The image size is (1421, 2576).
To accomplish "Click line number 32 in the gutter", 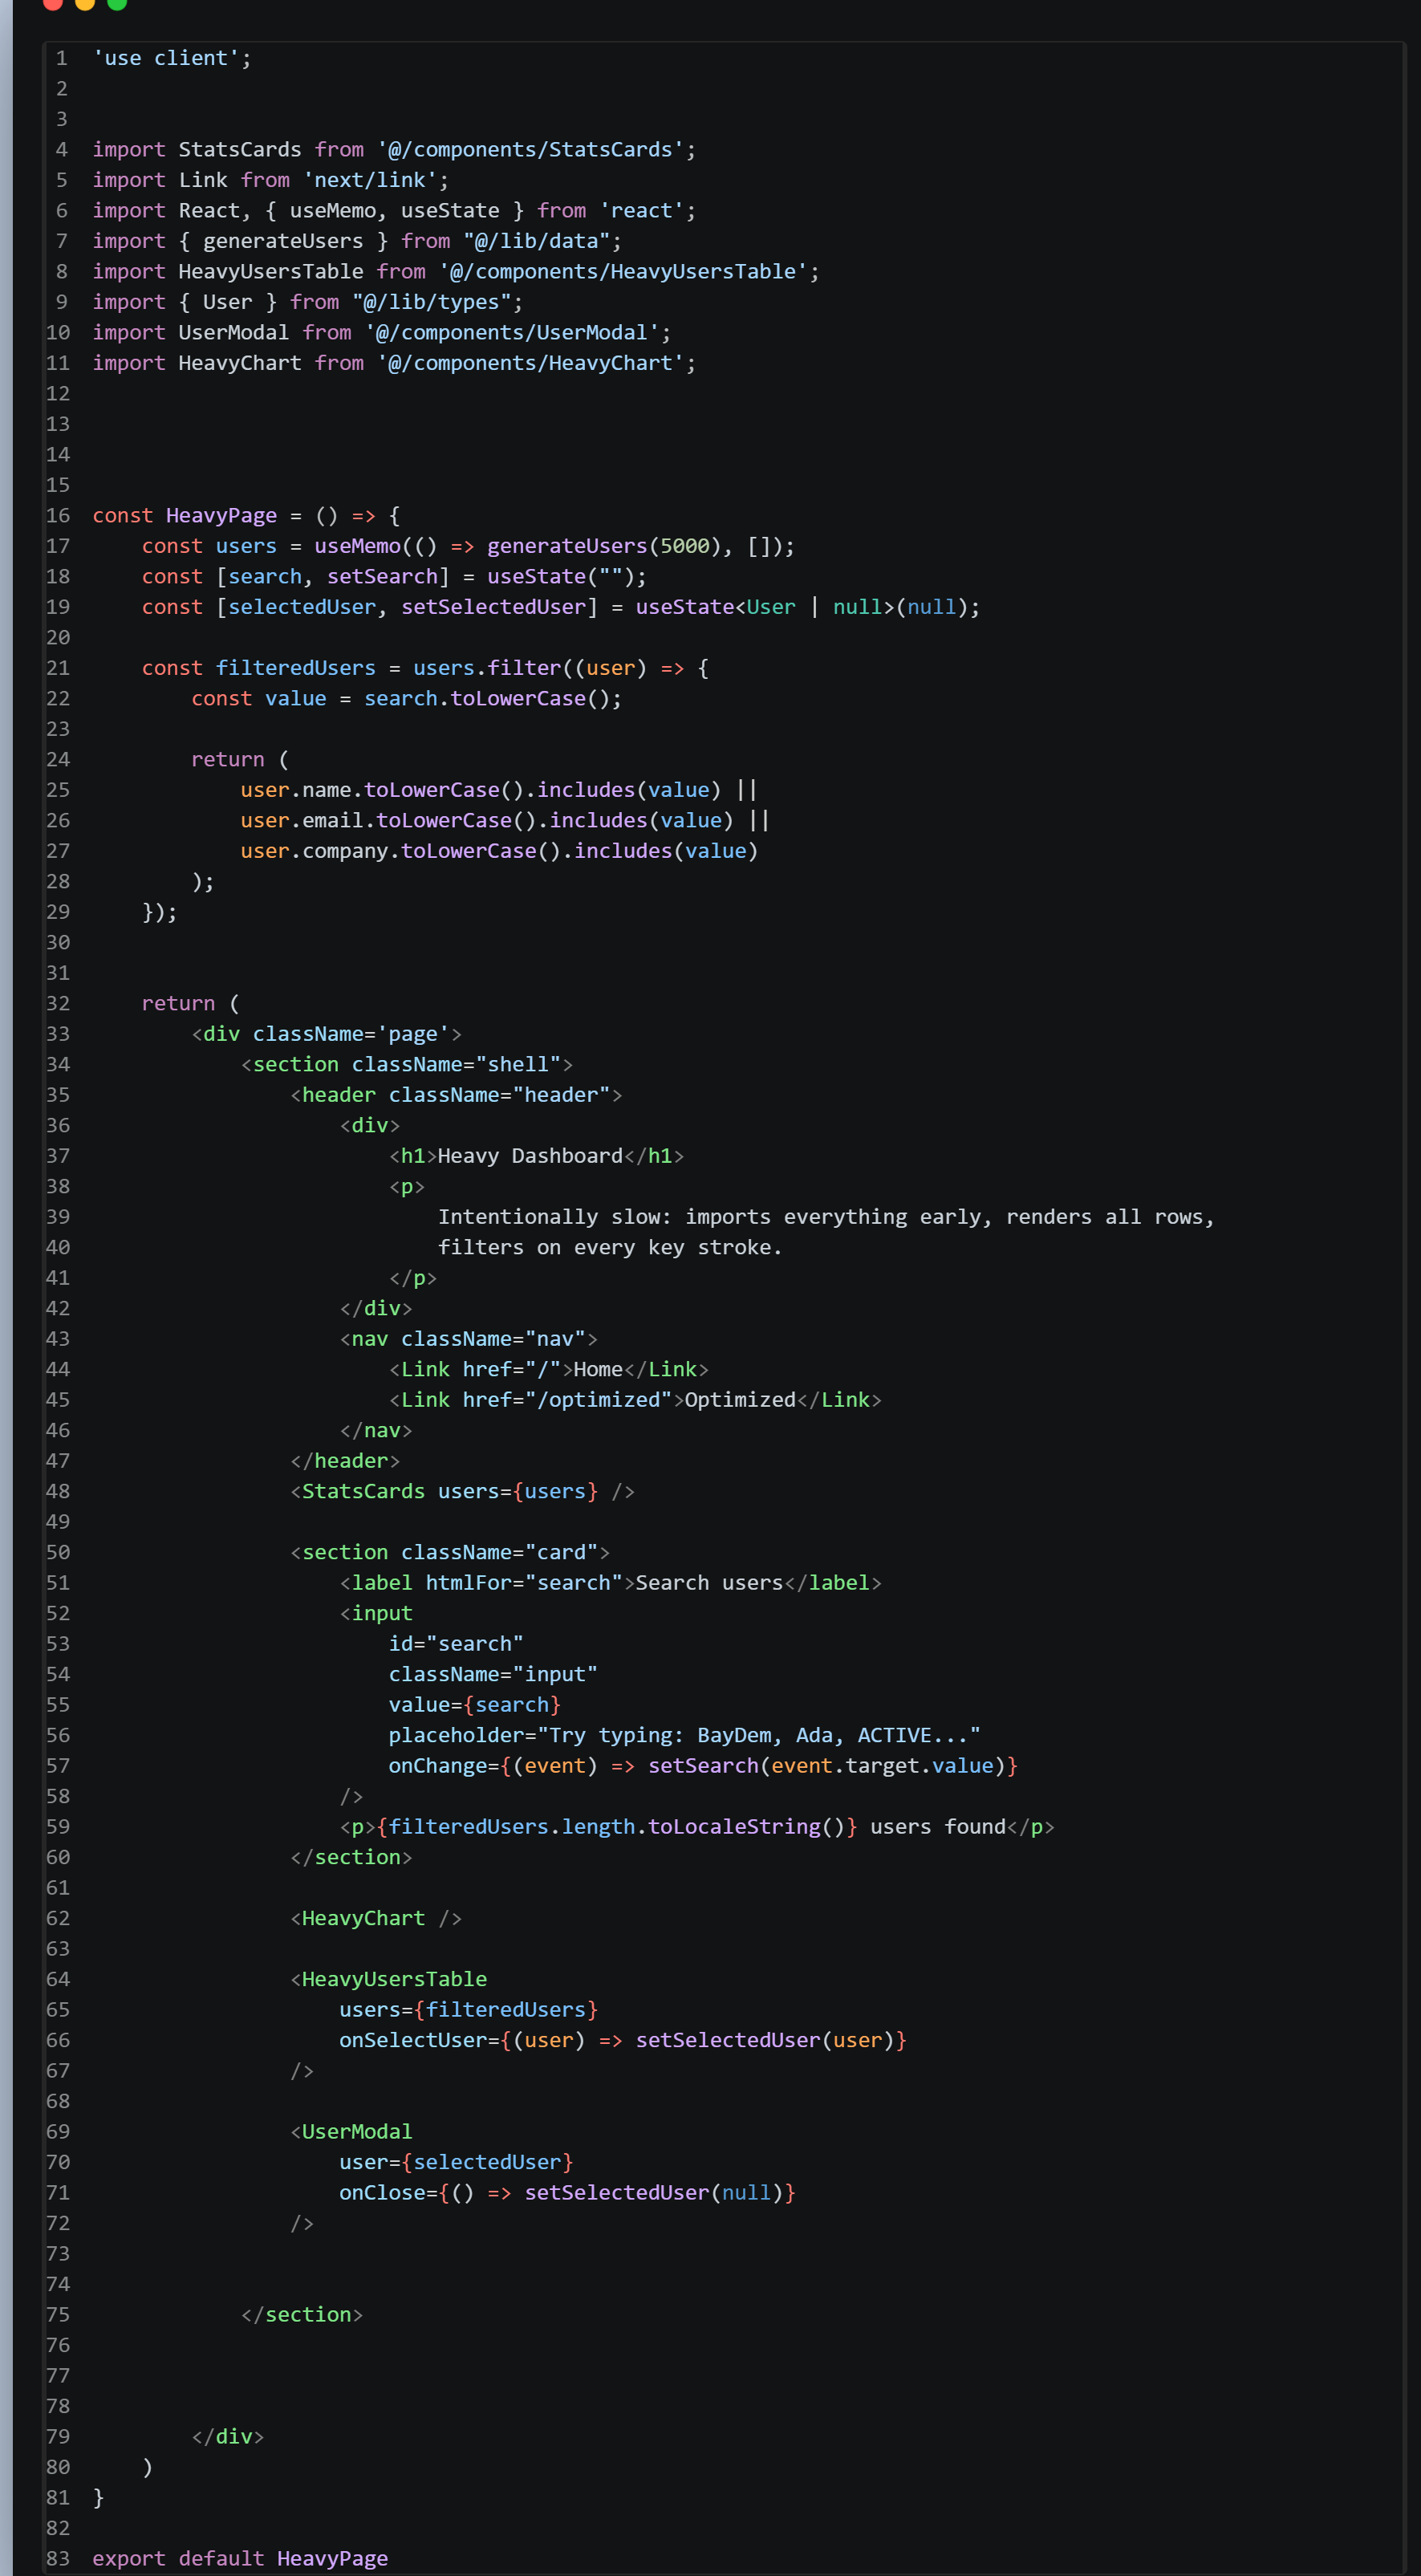I will [58, 1004].
